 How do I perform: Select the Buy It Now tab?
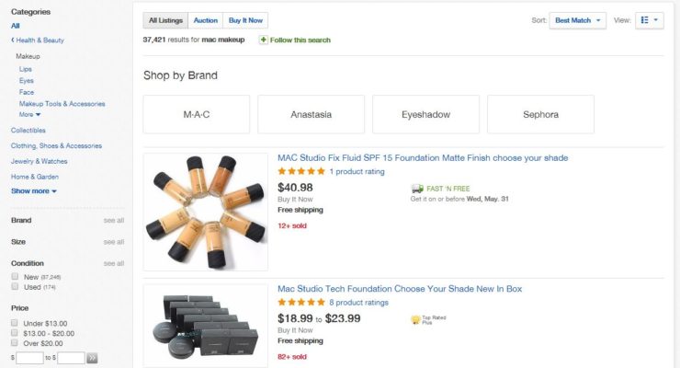coord(244,20)
